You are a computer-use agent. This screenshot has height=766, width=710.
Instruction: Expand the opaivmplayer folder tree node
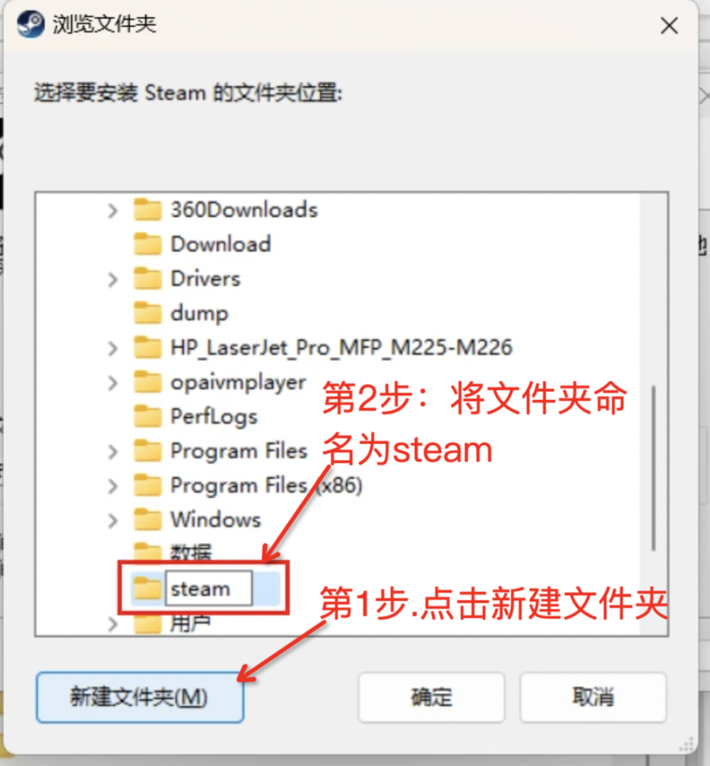[113, 383]
